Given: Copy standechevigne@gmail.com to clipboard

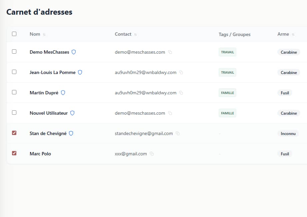Looking at the screenshot, I should [x=178, y=134].
